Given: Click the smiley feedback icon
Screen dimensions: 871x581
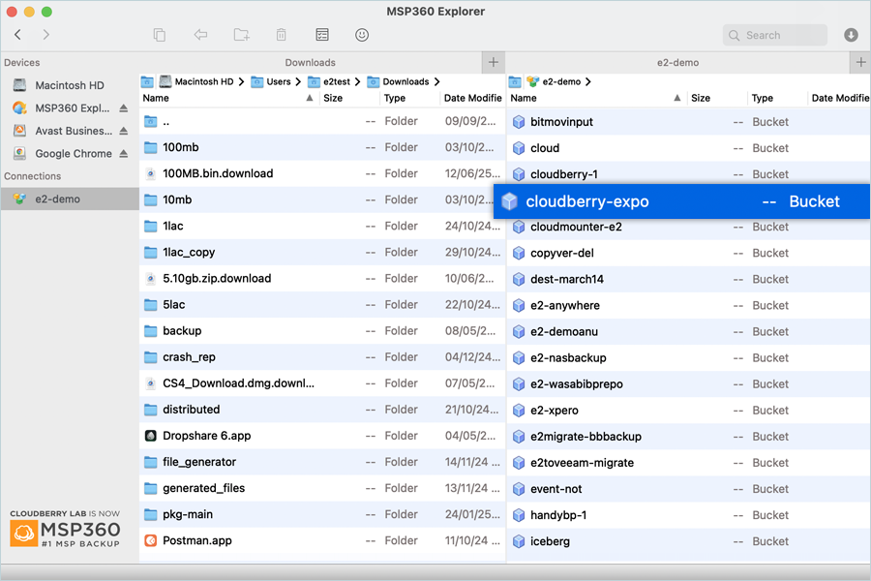Looking at the screenshot, I should pyautogui.click(x=362, y=35).
